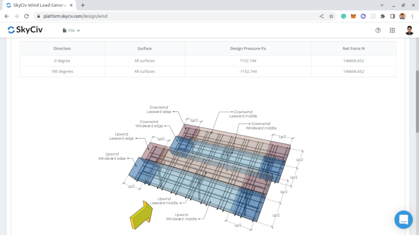The image size is (419, 235).
Task: Open the browser extensions puzzle icon
Action: [x=383, y=16]
